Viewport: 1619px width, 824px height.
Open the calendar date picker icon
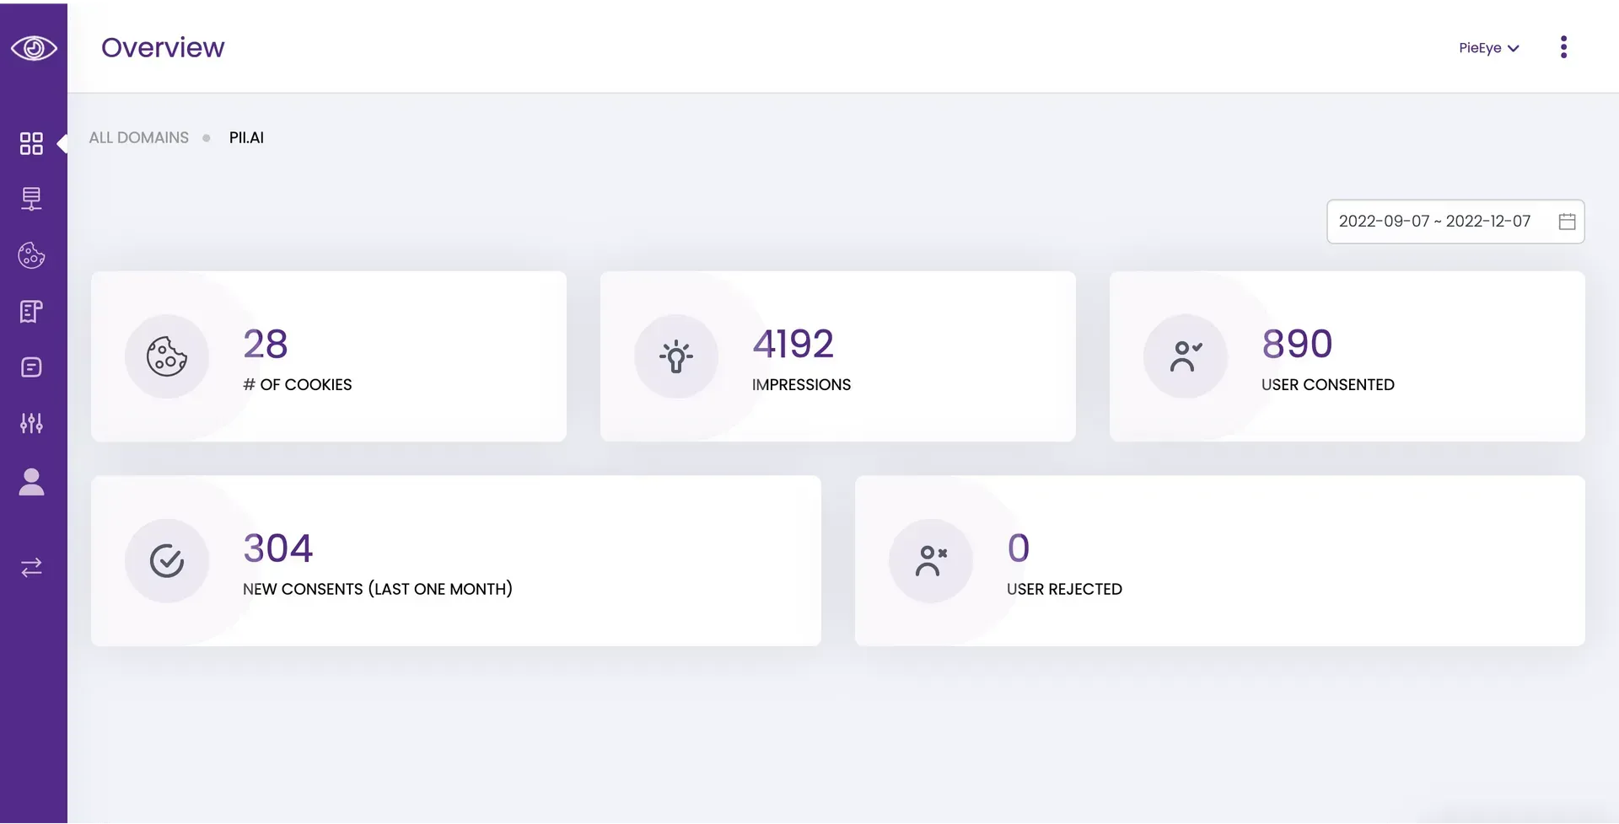[x=1567, y=222]
